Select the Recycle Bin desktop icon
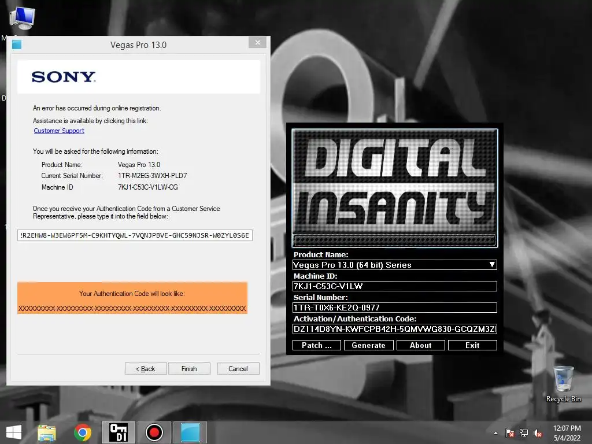Screen dimensions: 592x444 563,384
